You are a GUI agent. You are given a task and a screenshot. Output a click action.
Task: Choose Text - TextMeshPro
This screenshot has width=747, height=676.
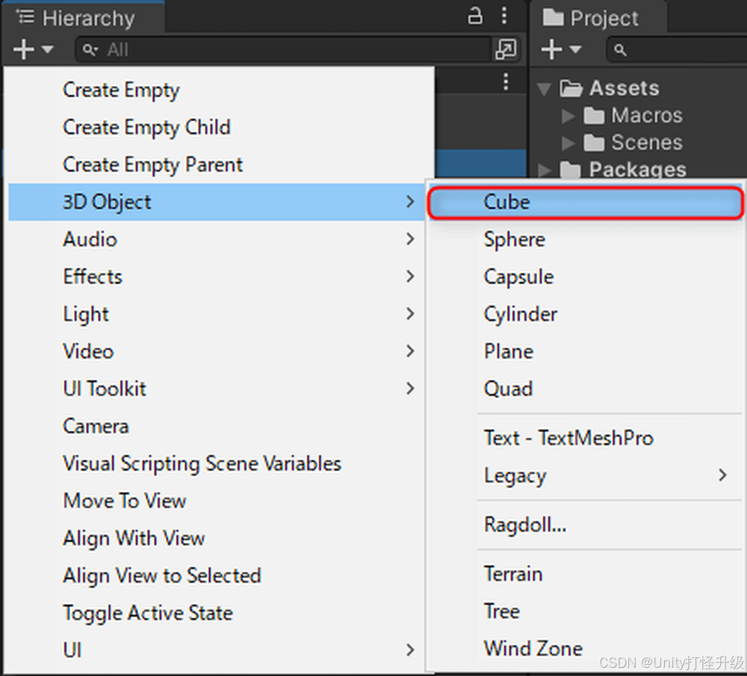[586, 438]
